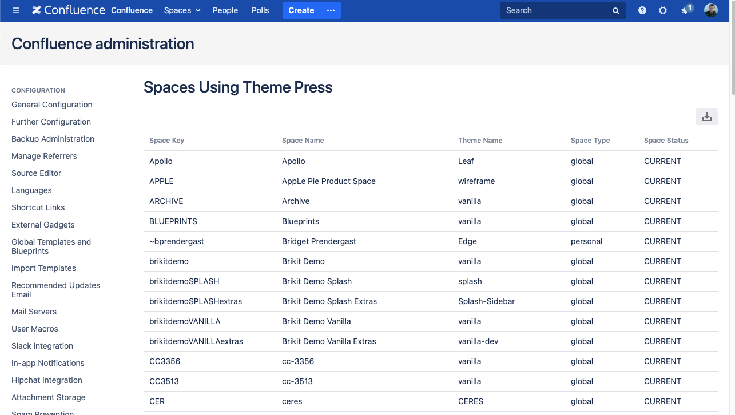This screenshot has height=415, width=735.
Task: Click the Splash-Sidebar theme cell
Action: point(487,301)
